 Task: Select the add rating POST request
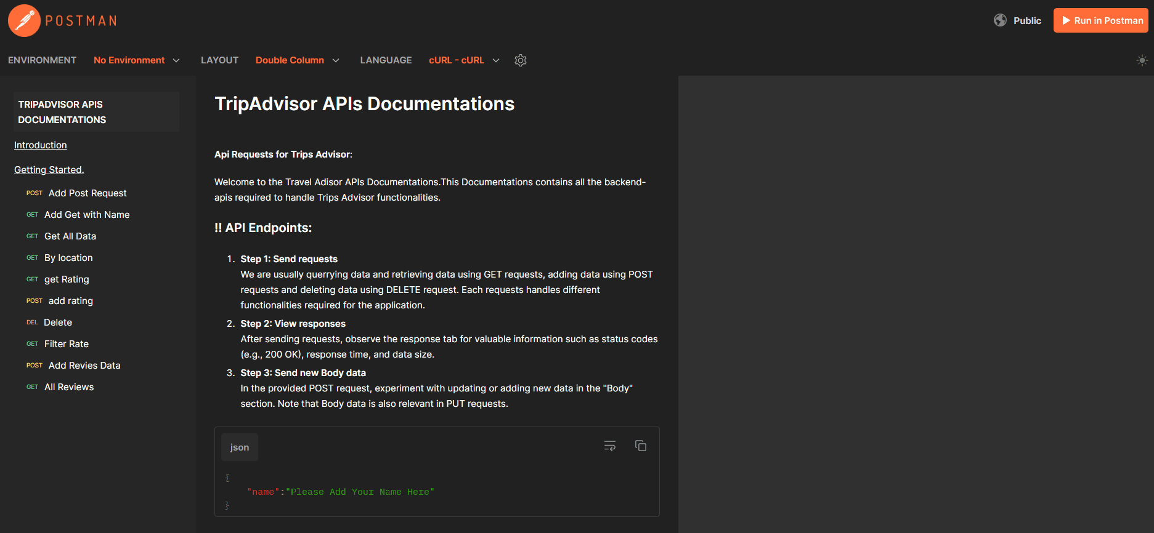(71, 301)
